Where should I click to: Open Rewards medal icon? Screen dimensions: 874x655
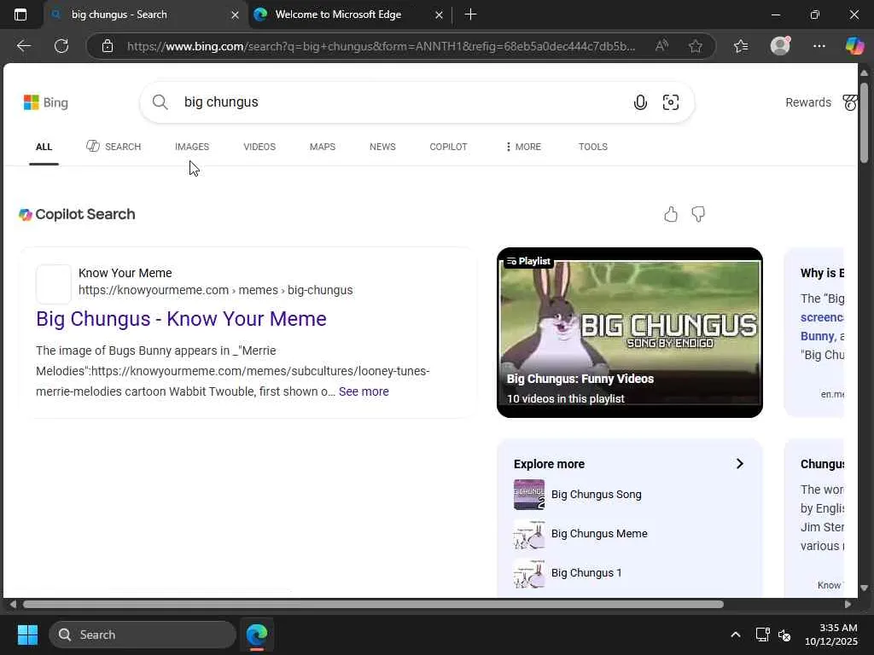coord(849,102)
